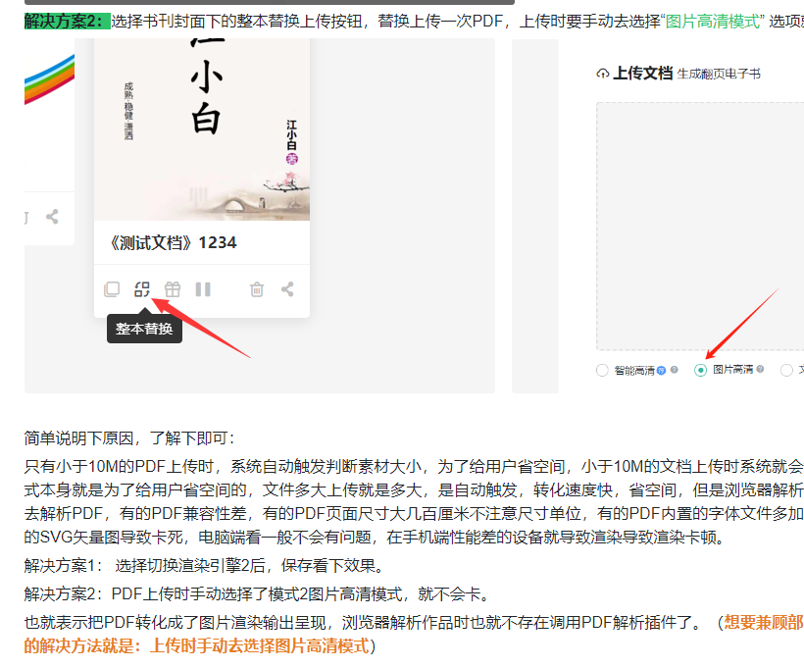Click the help icon beside 智能高清

click(x=674, y=371)
